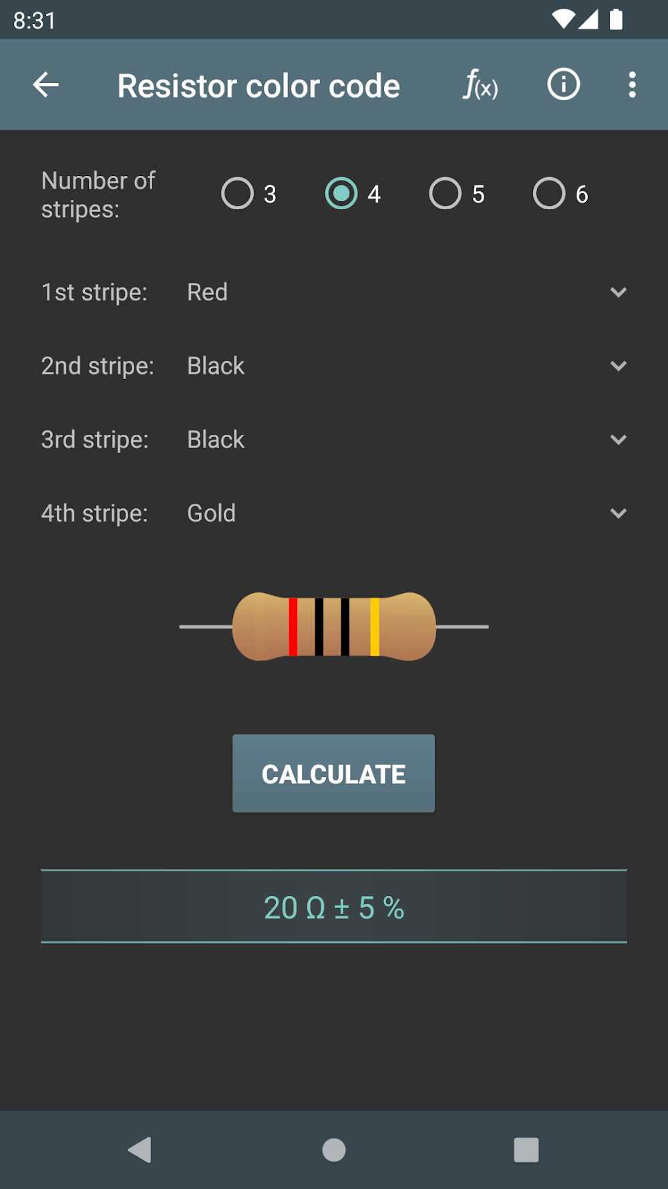Tap the Resistor color code title
Viewport: 668px width, 1189px height.
(259, 86)
